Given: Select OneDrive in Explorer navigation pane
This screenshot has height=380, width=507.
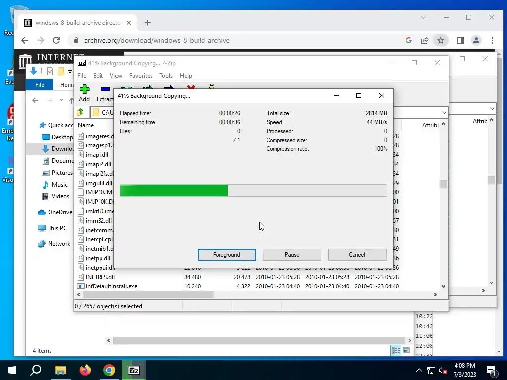Looking at the screenshot, I should pos(55,212).
